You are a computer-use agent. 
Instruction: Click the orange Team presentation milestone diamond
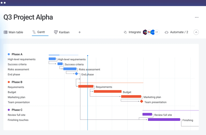pyautogui.click(x=142, y=101)
